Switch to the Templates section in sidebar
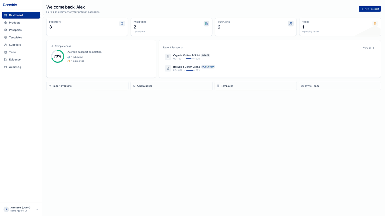Viewport: 385px width, 216px height. [x=15, y=37]
